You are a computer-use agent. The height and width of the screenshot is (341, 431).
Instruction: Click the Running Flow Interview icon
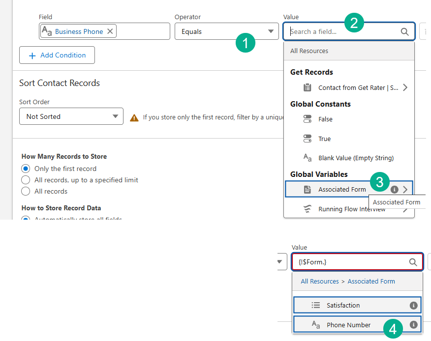pyautogui.click(x=308, y=209)
